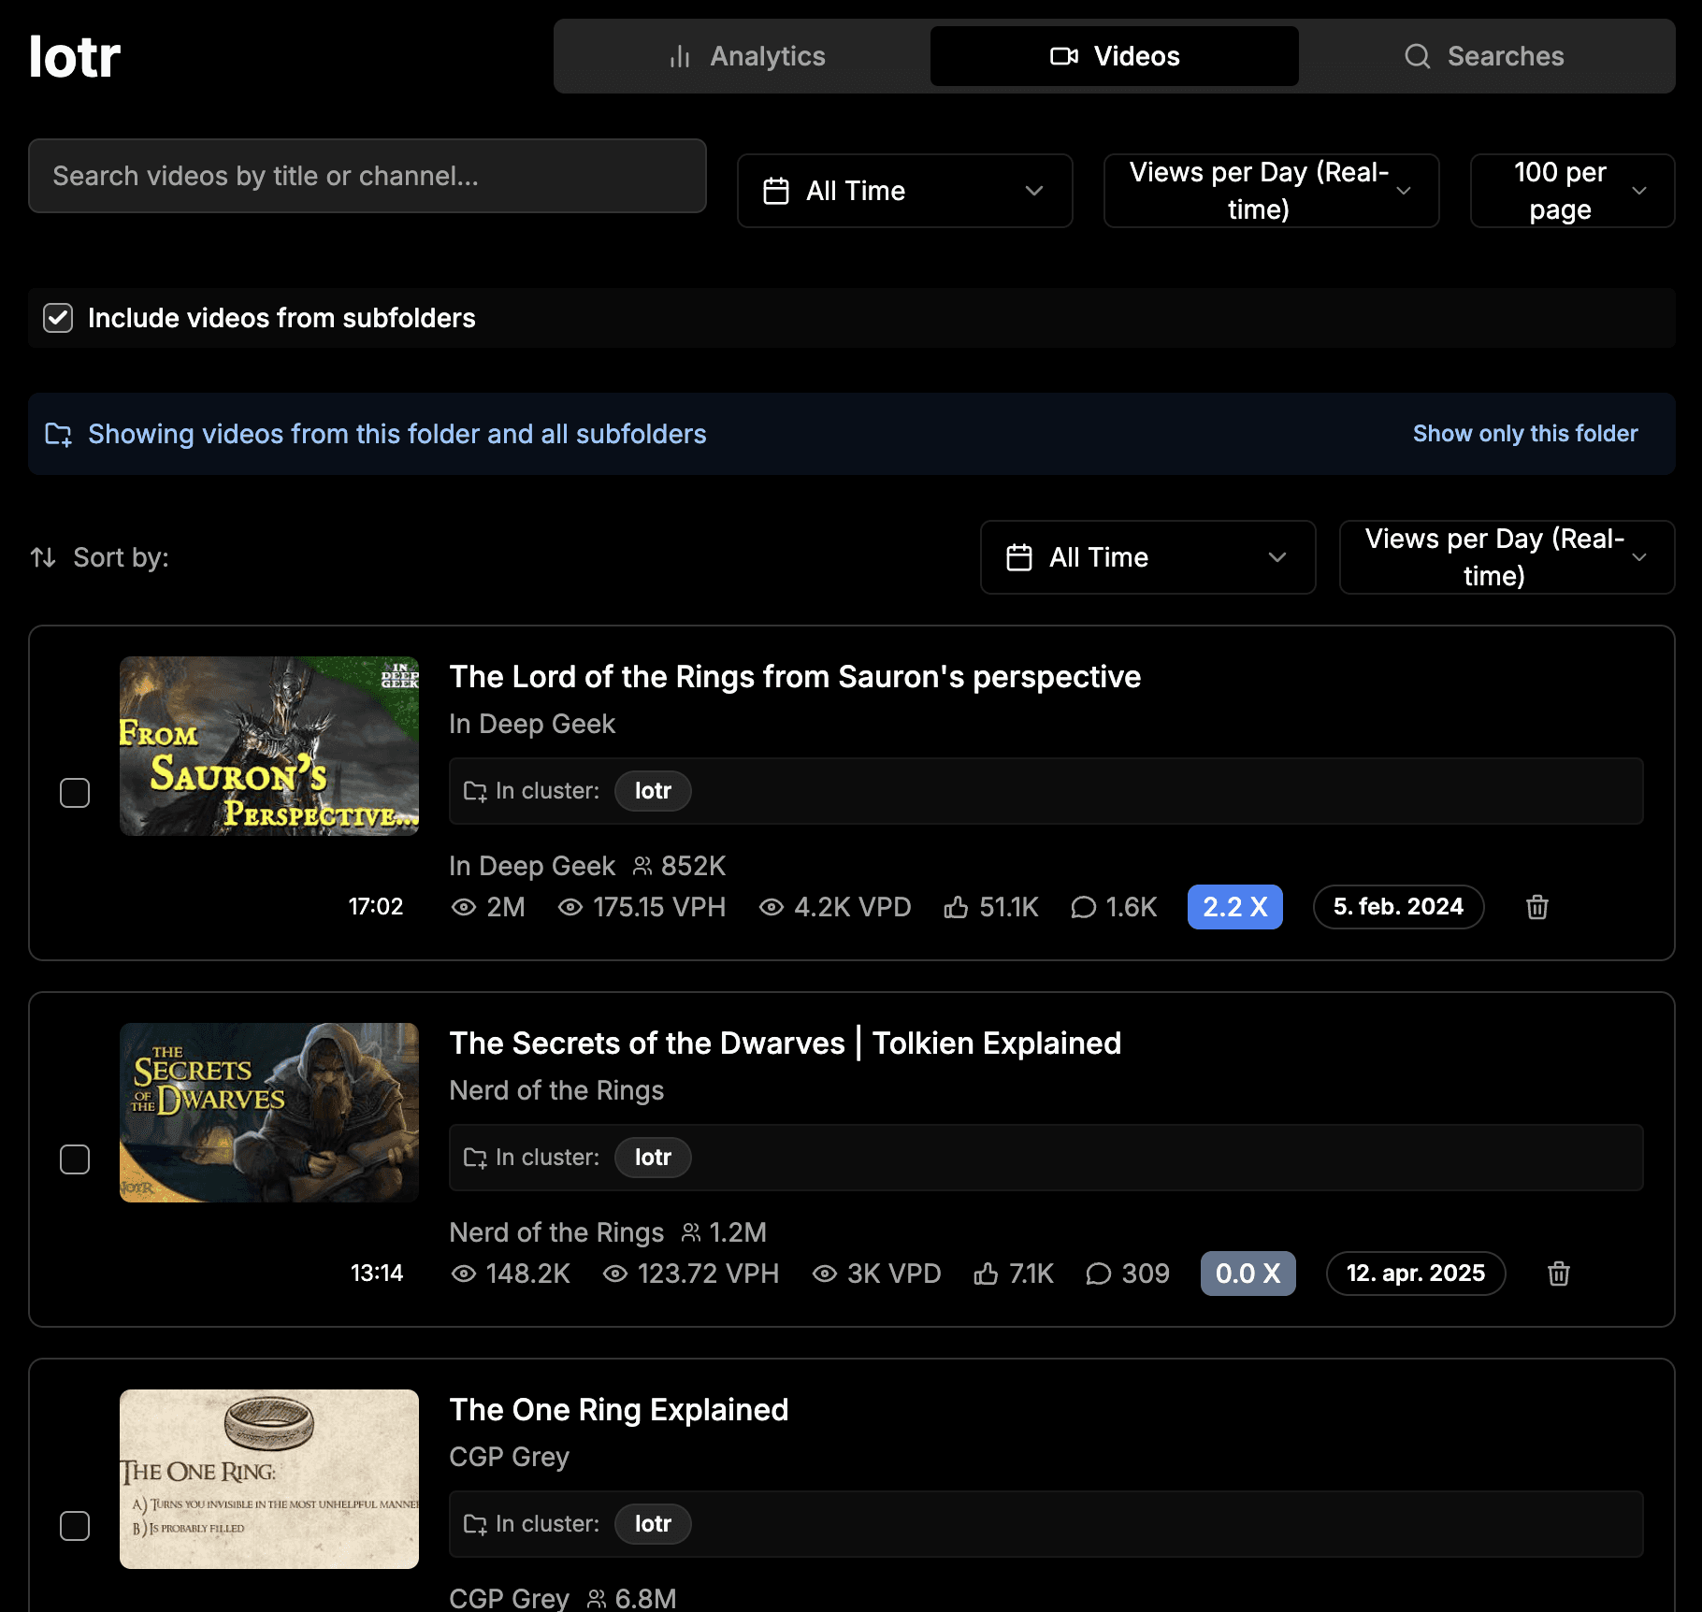Click thumbs-up icon next to 7.1K
Screen dimensions: 1702x1612
tap(986, 1274)
